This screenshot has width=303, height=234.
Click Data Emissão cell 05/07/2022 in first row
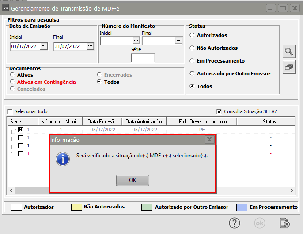(x=102, y=130)
